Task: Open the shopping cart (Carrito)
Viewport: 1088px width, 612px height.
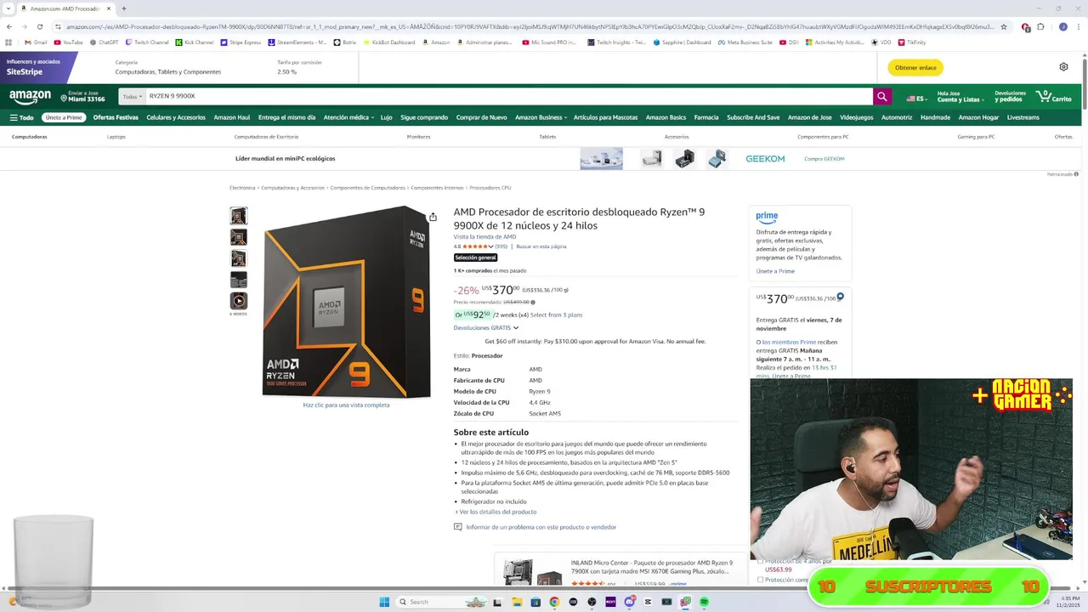Action: pyautogui.click(x=1054, y=97)
